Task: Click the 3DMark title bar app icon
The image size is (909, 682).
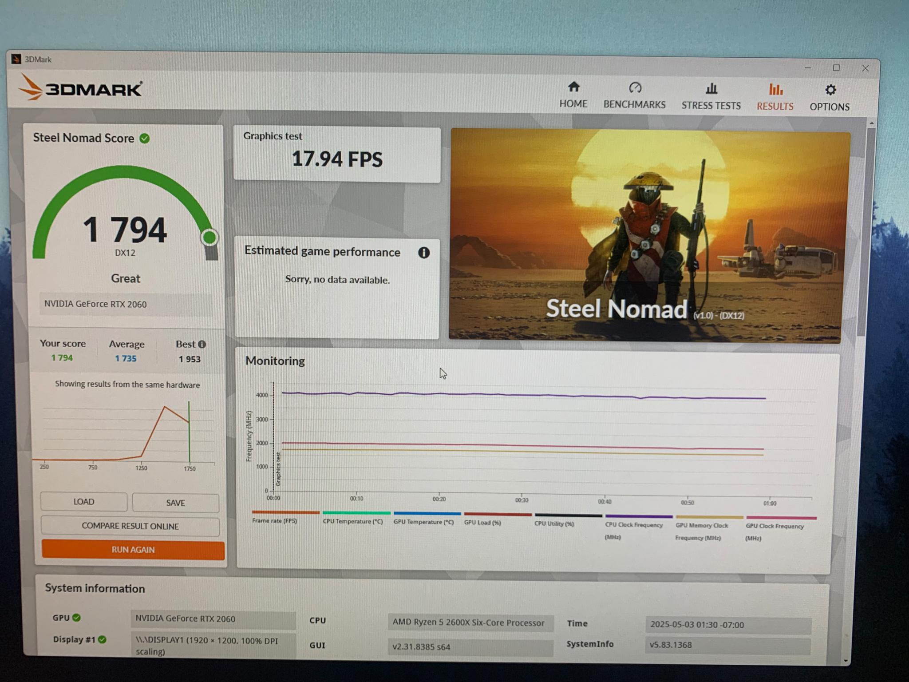Action: click(16, 59)
